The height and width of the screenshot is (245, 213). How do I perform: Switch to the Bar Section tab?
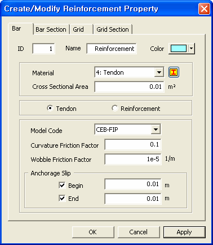tap(51, 29)
